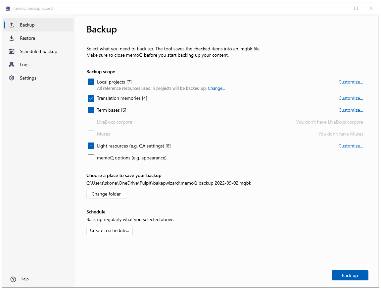Open Customize for Translation memories

point(351,98)
